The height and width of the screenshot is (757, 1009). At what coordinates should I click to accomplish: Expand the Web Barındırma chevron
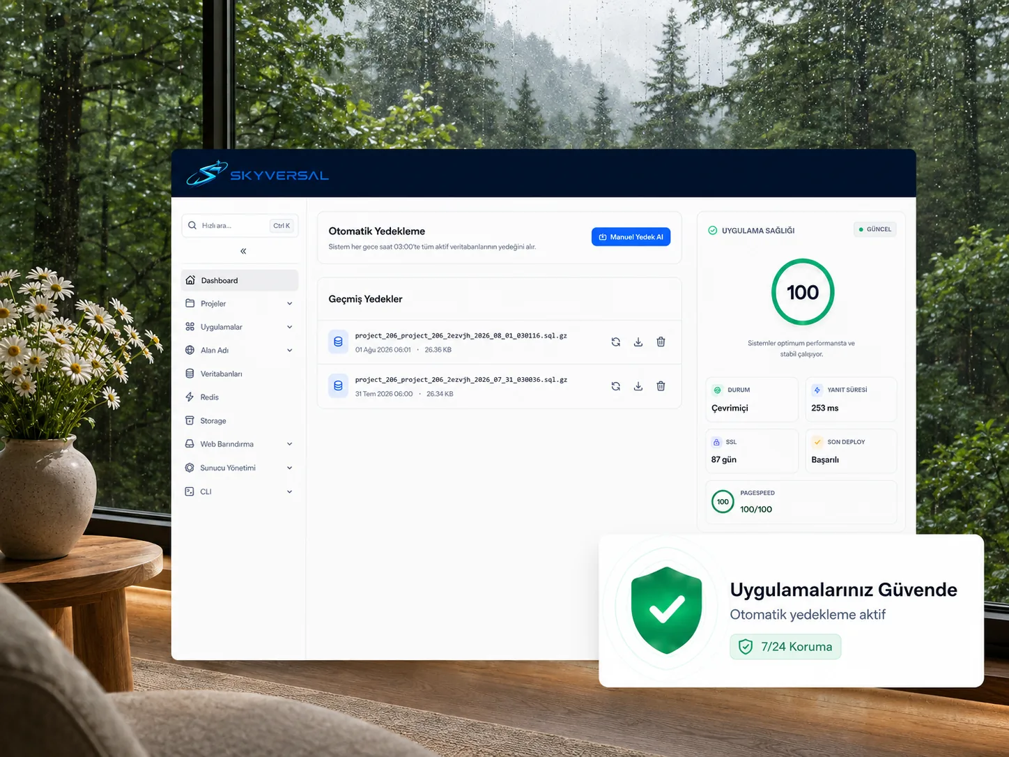(290, 444)
